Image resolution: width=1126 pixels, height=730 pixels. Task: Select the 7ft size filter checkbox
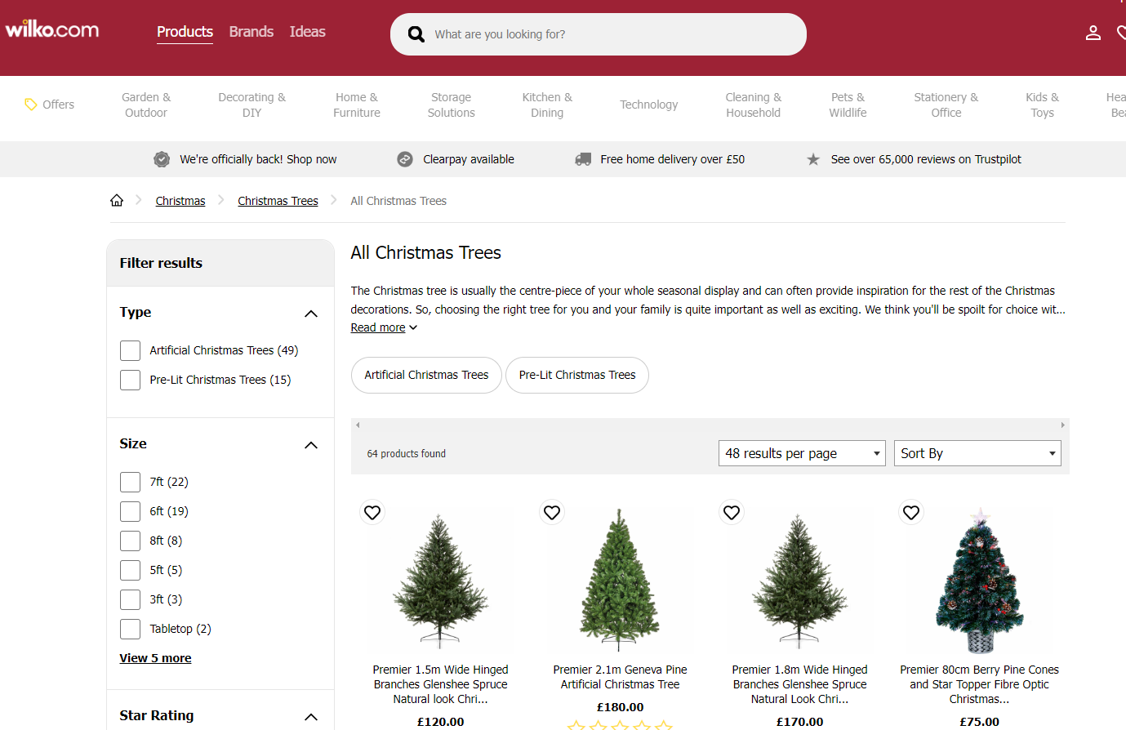coord(130,482)
